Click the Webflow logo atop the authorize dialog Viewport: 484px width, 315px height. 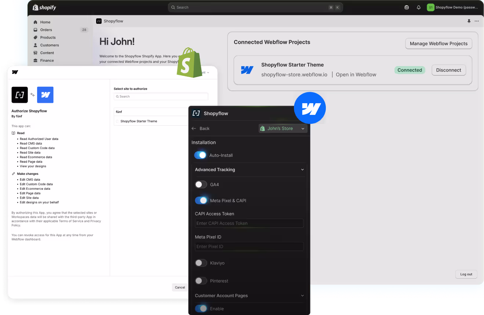pyautogui.click(x=15, y=72)
